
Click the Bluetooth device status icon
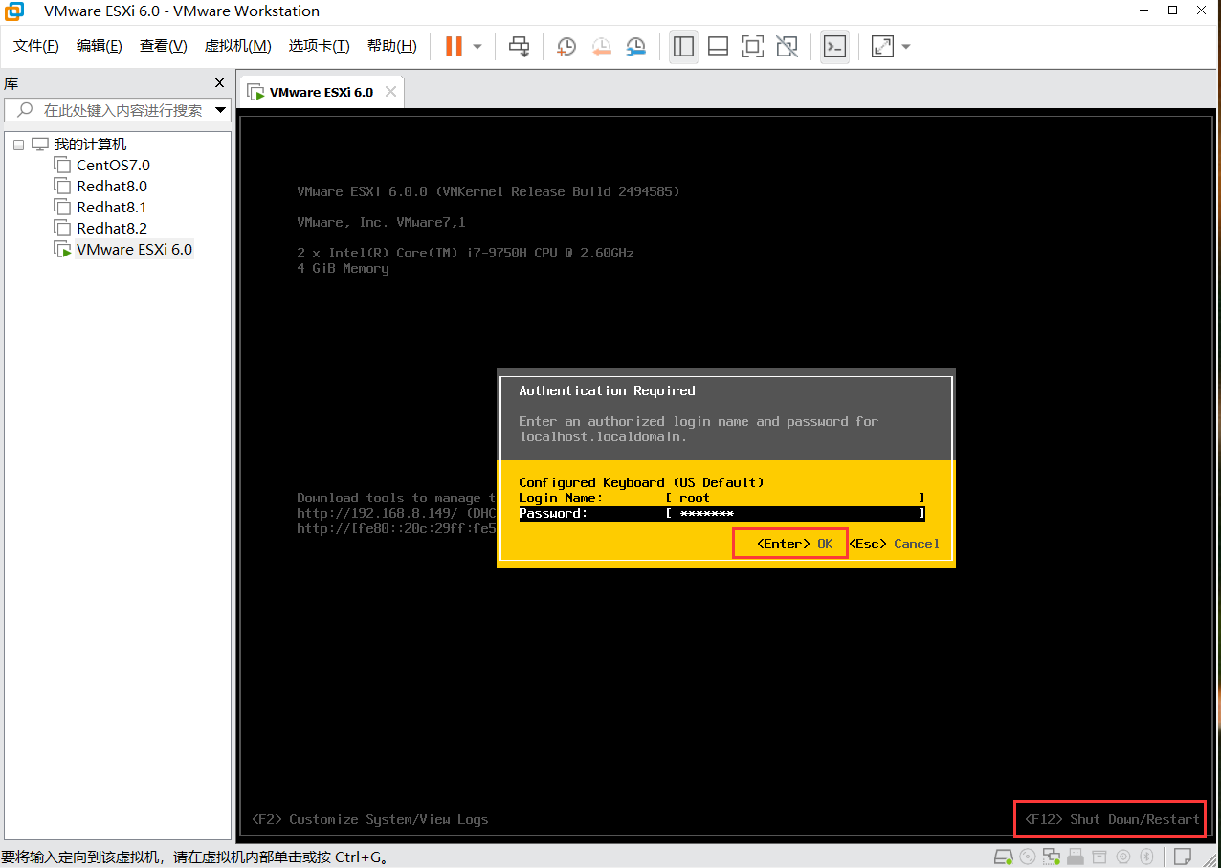[x=1145, y=855]
